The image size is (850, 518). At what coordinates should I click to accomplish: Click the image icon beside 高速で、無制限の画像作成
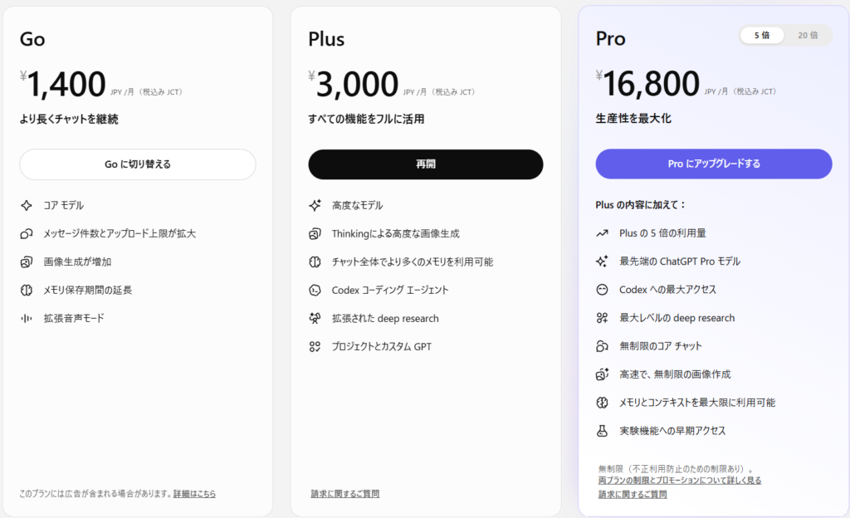[603, 374]
